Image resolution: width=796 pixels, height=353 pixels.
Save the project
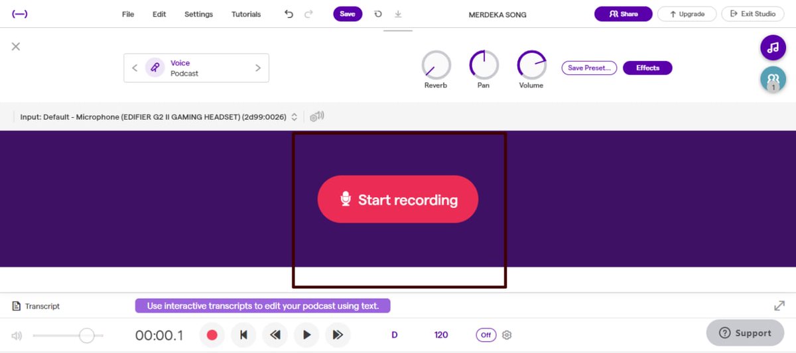click(x=348, y=14)
